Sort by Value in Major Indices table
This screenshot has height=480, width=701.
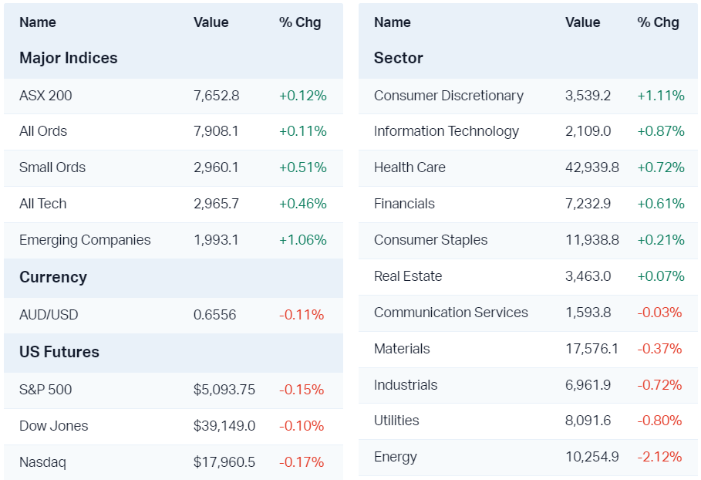tap(211, 22)
